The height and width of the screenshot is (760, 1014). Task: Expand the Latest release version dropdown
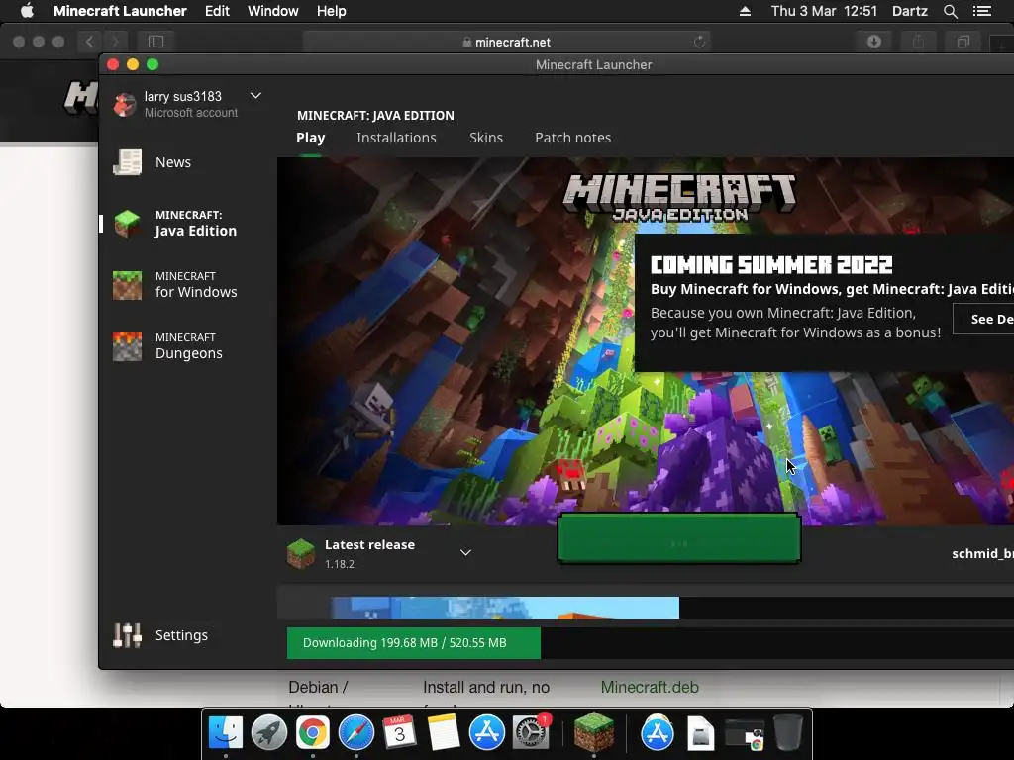pos(465,552)
